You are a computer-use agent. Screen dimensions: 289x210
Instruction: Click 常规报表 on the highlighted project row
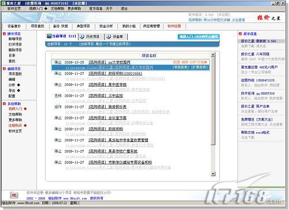tap(181, 67)
